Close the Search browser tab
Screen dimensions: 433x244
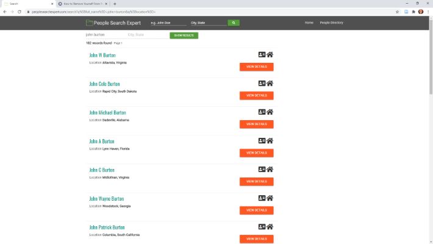tap(52, 4)
